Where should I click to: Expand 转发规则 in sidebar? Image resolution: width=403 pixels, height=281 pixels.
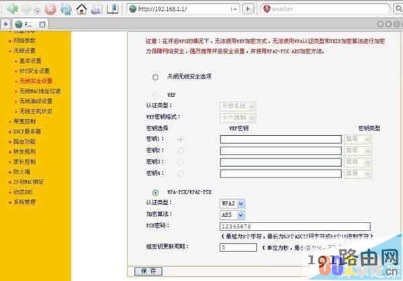pos(24,151)
